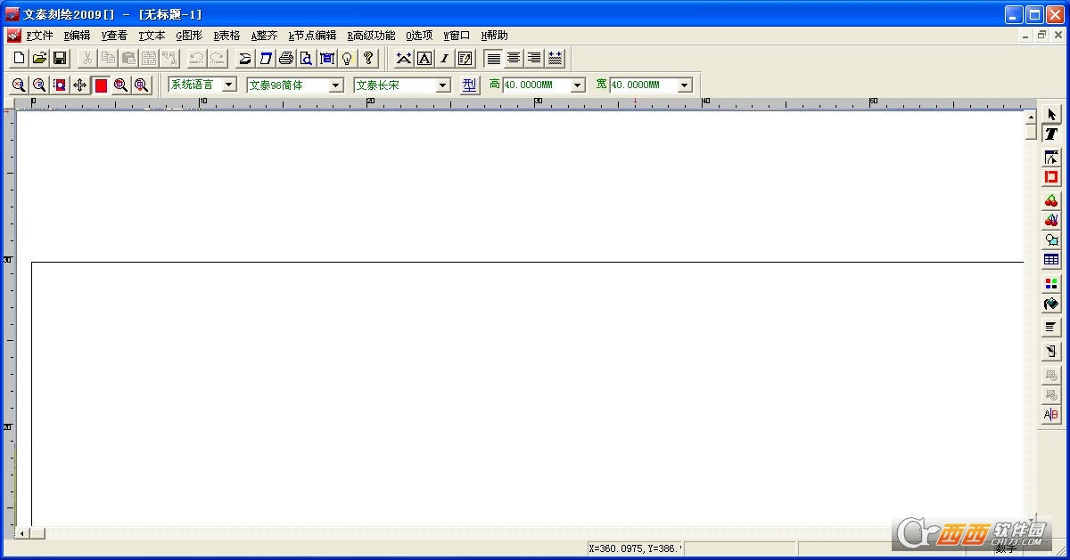Open the 文泰长宋 font style dropdown
The width and height of the screenshot is (1070, 560).
pyautogui.click(x=443, y=85)
